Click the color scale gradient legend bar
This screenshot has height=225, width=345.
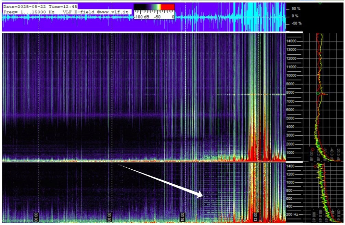tap(154, 7)
